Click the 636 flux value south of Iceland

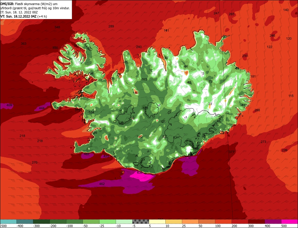[140, 172]
